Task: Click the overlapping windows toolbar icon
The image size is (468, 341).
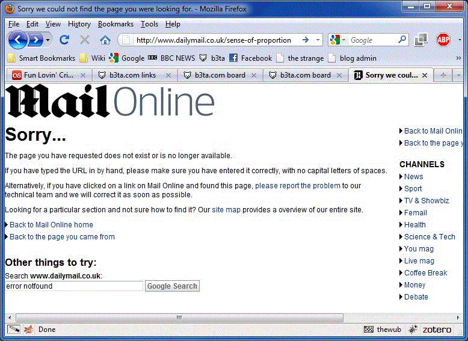Action: (x=421, y=40)
